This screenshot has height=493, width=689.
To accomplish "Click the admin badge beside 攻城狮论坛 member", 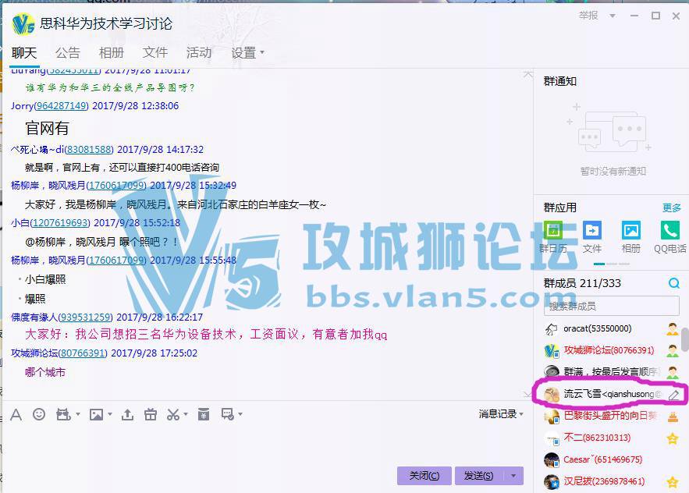I will click(673, 350).
